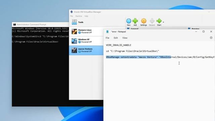Click the macos Ventura OS icon
The height and width of the screenshot is (121, 215).
tap(74, 50)
